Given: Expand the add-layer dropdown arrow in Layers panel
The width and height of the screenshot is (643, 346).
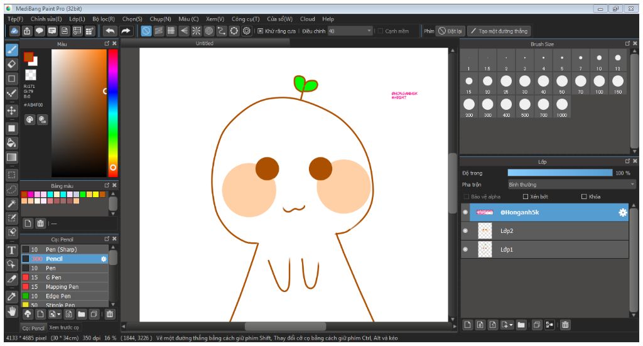Looking at the screenshot, I should point(511,325).
